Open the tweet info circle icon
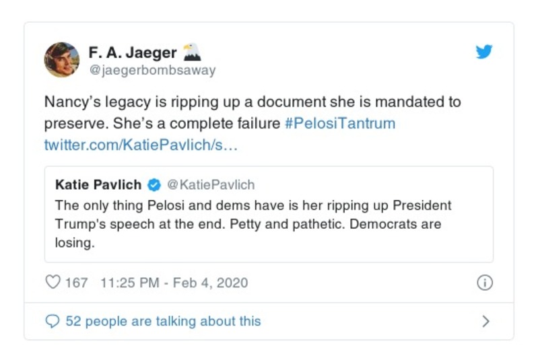This screenshot has height=362, width=538. (x=484, y=283)
